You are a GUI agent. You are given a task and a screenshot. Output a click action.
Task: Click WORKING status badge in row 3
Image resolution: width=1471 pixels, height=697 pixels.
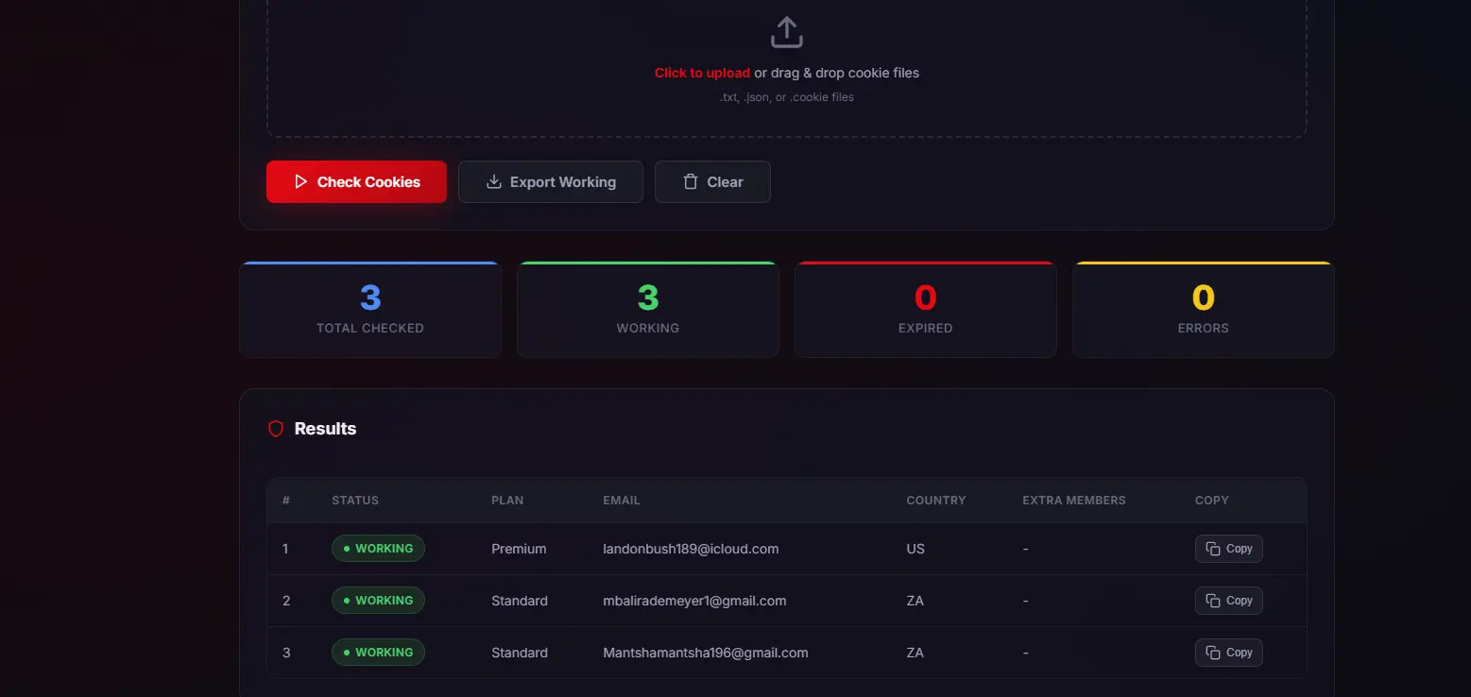click(378, 653)
